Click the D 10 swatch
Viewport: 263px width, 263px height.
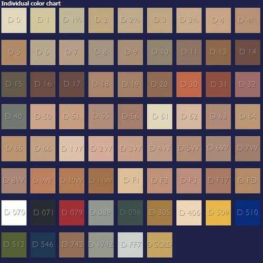tap(160, 53)
